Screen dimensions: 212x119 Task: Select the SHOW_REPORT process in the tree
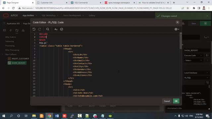17,63
